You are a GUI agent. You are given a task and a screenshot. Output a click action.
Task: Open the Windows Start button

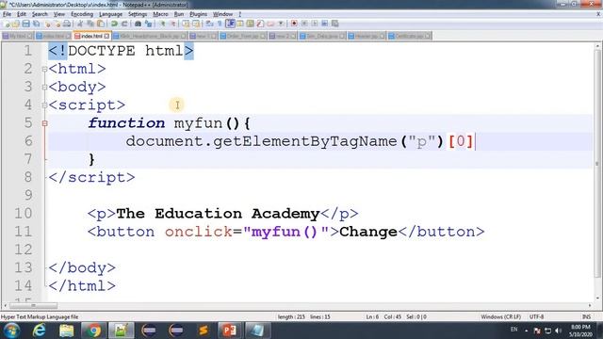click(x=11, y=331)
